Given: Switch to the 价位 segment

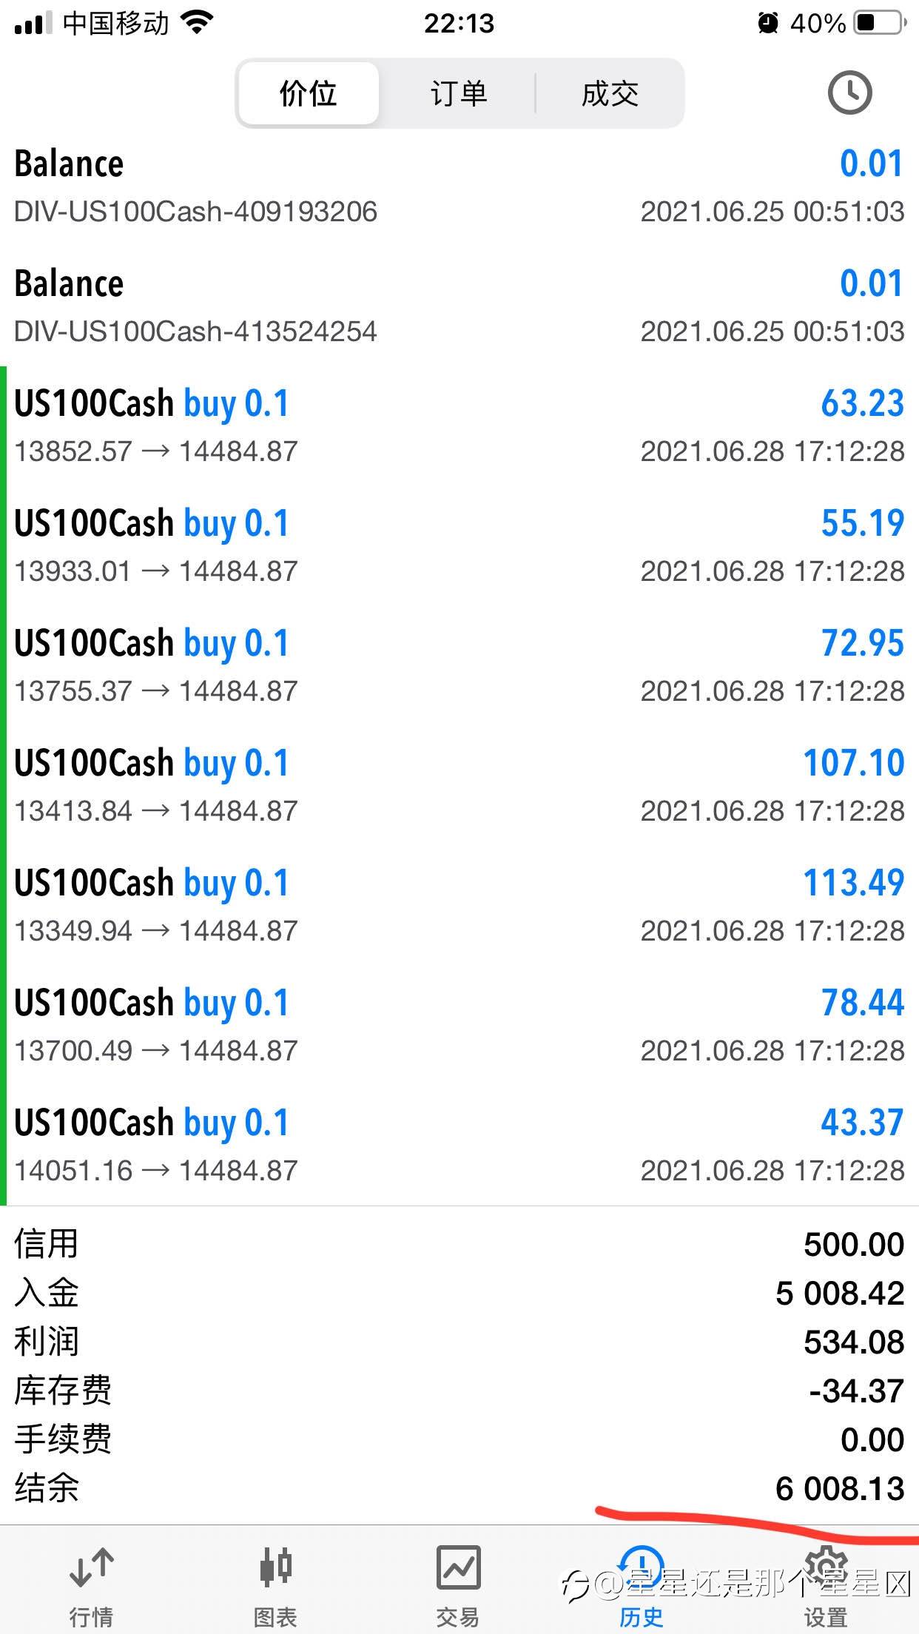Looking at the screenshot, I should (x=309, y=94).
